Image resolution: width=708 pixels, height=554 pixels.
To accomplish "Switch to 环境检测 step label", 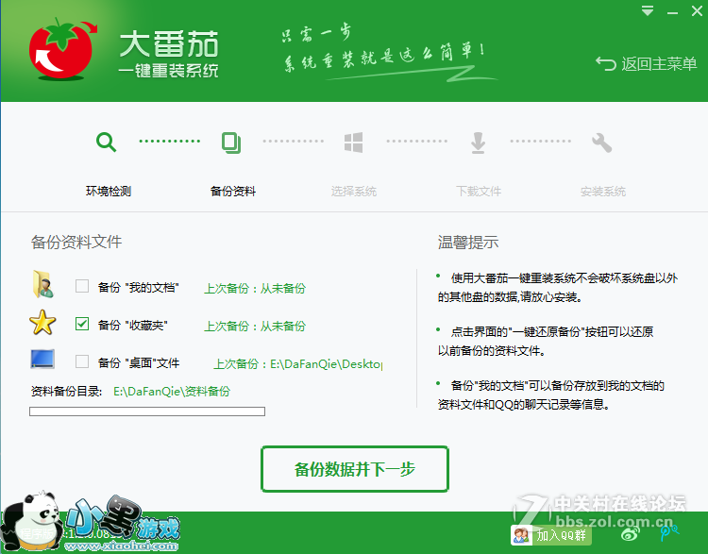I will coord(109,192).
